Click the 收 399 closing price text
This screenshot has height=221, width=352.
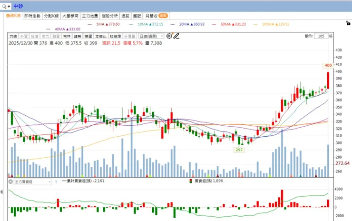(x=91, y=43)
